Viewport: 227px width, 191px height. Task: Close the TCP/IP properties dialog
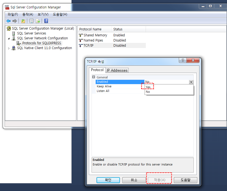click(193, 60)
